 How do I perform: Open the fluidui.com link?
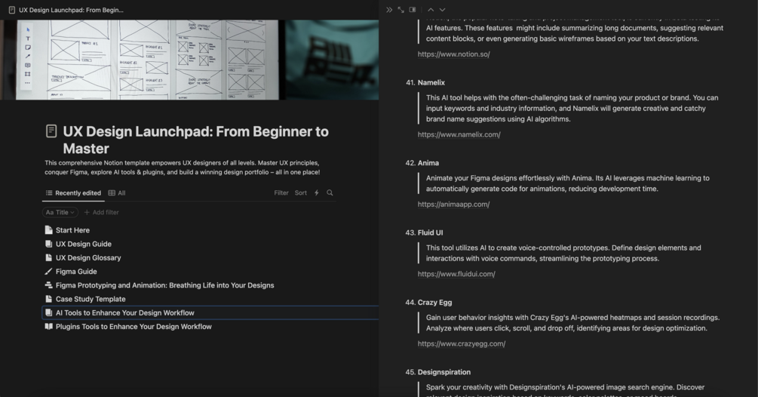[x=457, y=274]
